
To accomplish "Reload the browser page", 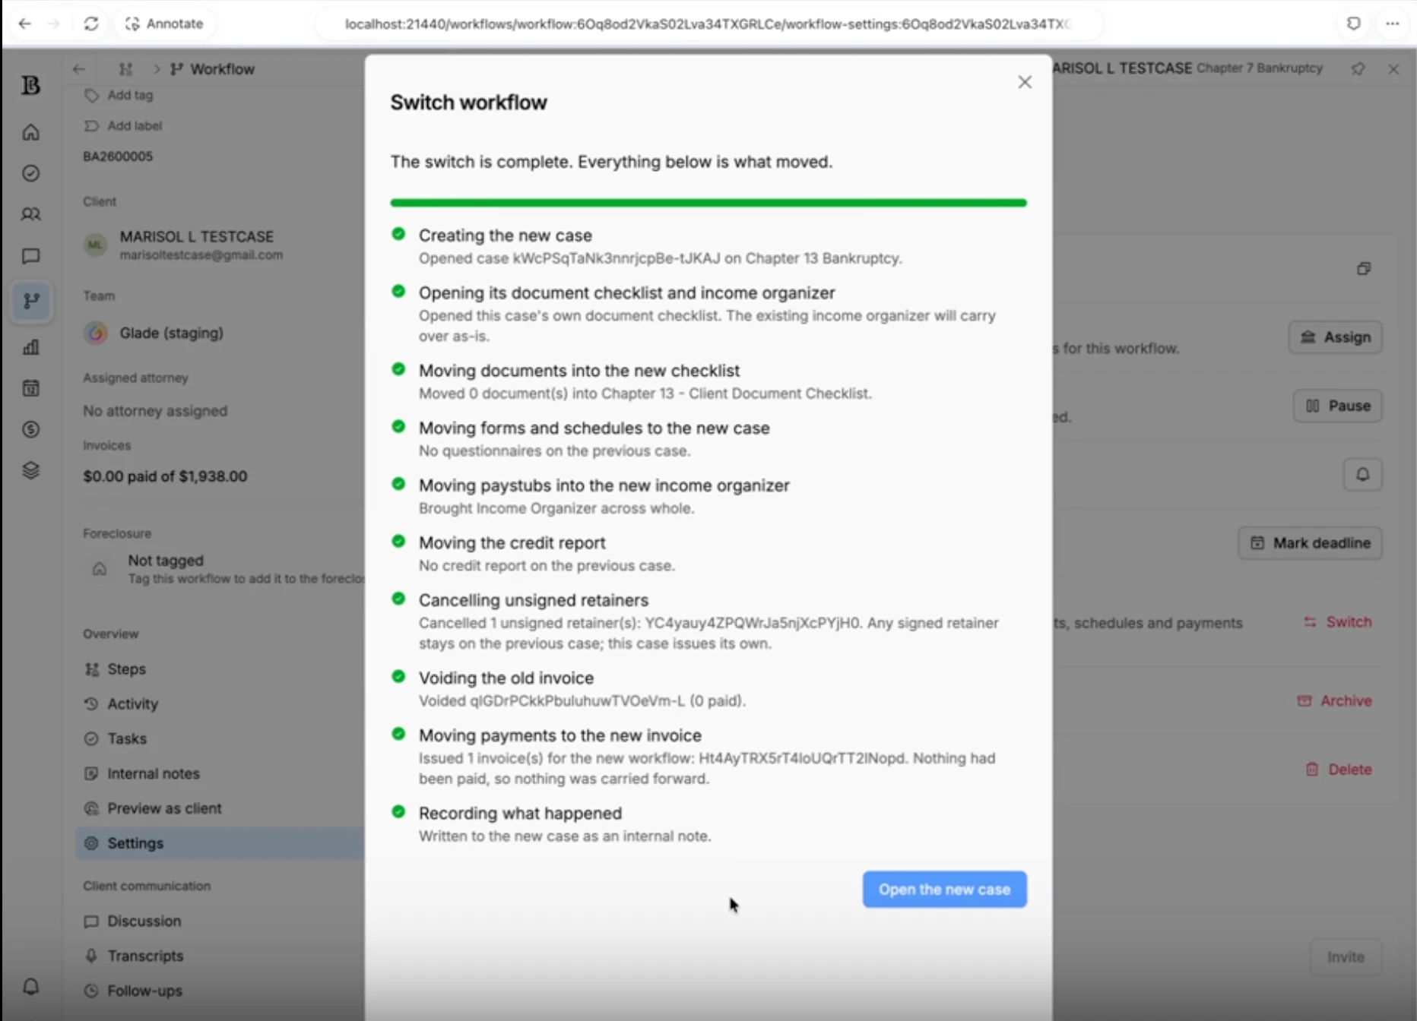I will tap(91, 24).
